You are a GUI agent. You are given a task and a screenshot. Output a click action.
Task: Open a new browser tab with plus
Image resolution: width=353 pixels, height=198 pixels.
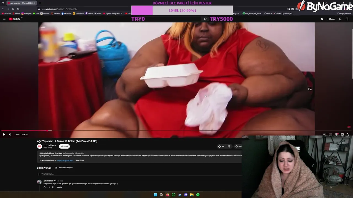[40, 3]
